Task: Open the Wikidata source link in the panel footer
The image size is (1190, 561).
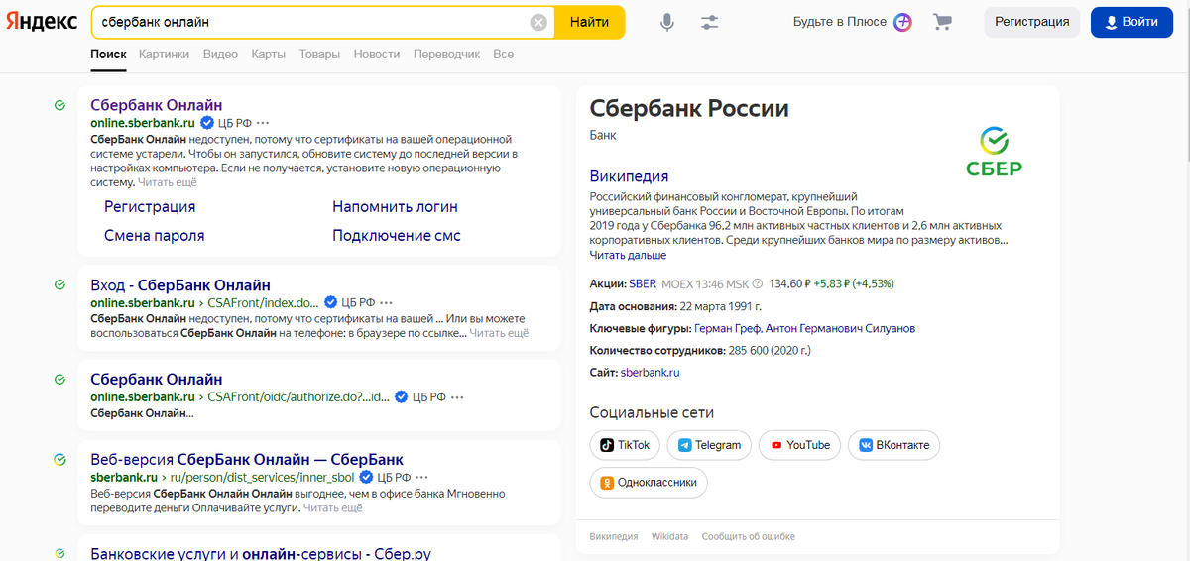Action: [669, 536]
